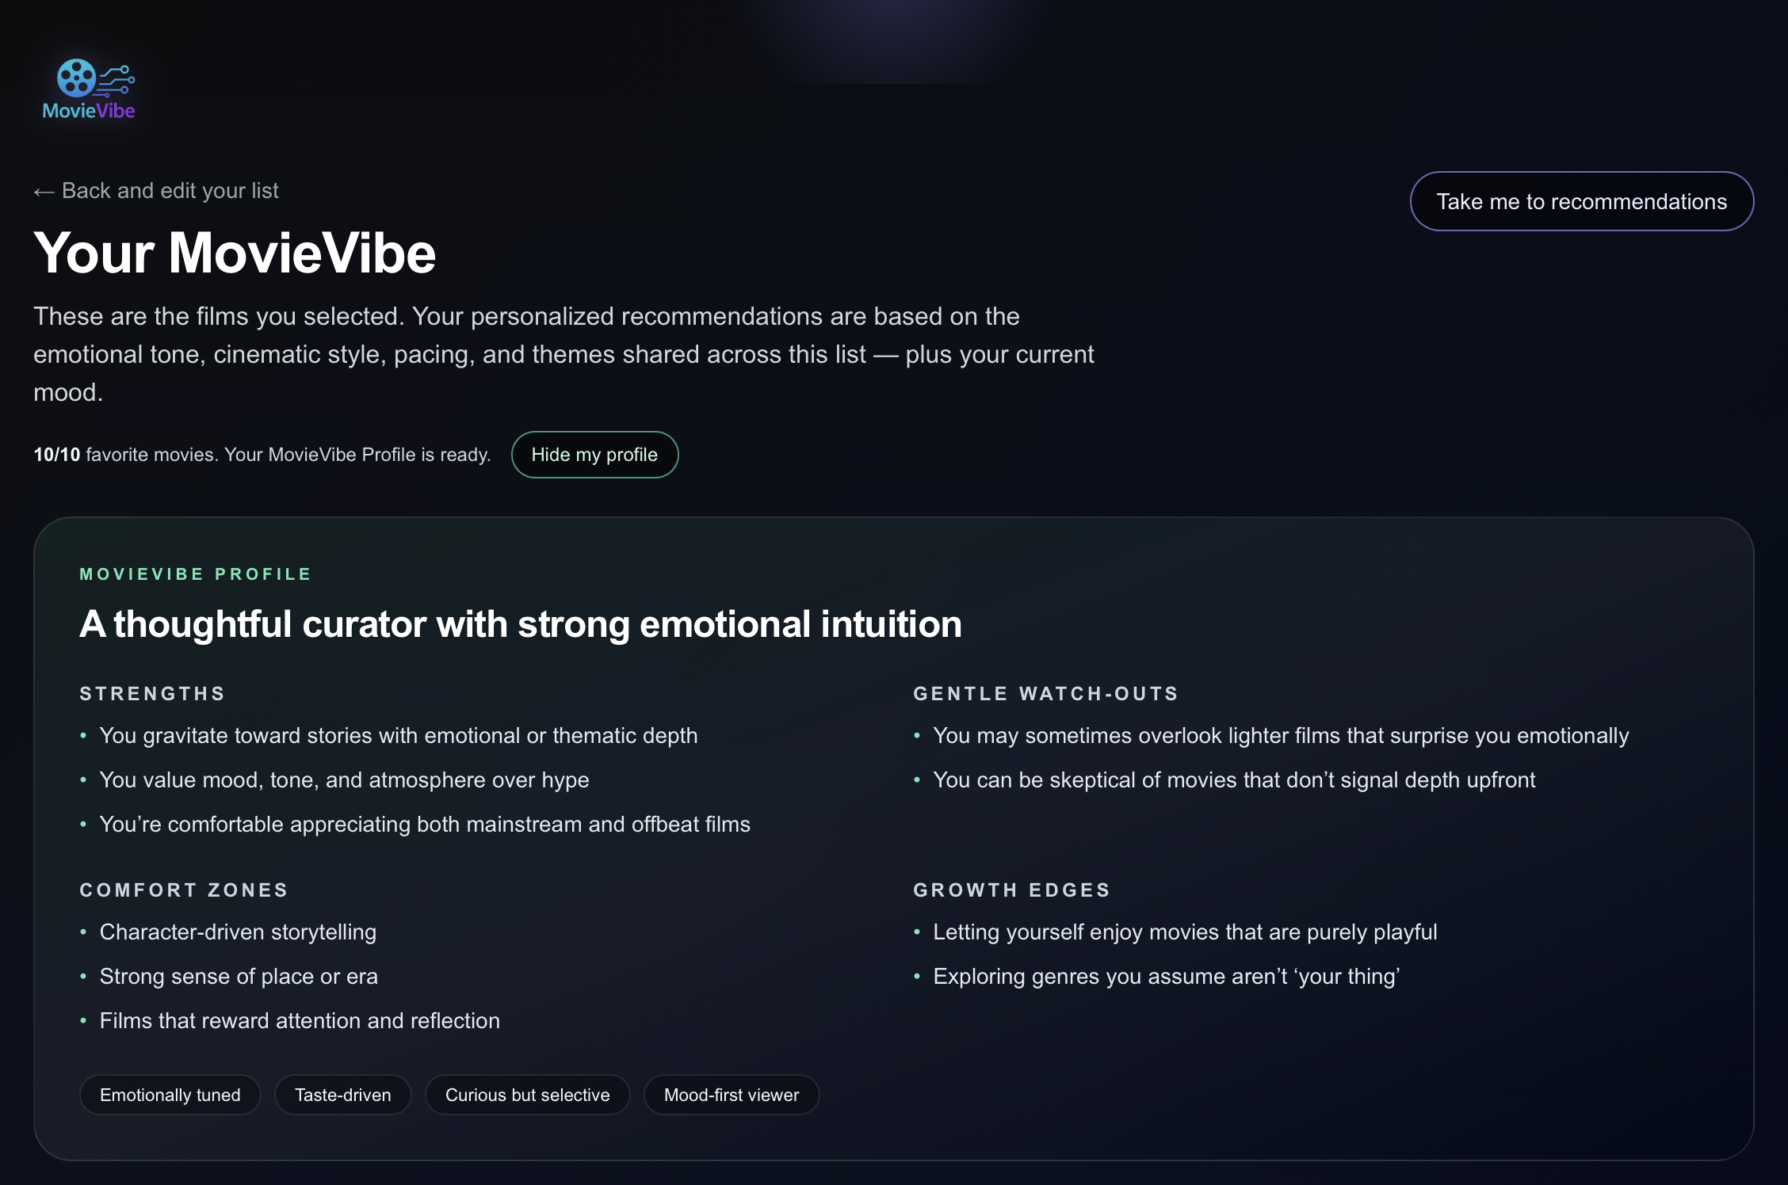Toggle the 'Mood-first viewer' chip

coord(731,1095)
